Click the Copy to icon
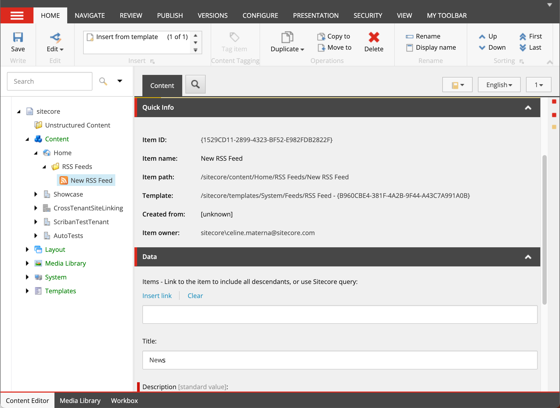 (x=322, y=36)
